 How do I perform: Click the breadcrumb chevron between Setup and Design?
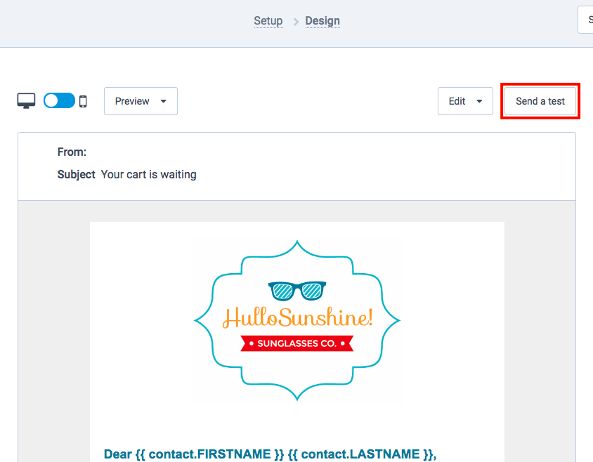(x=296, y=22)
